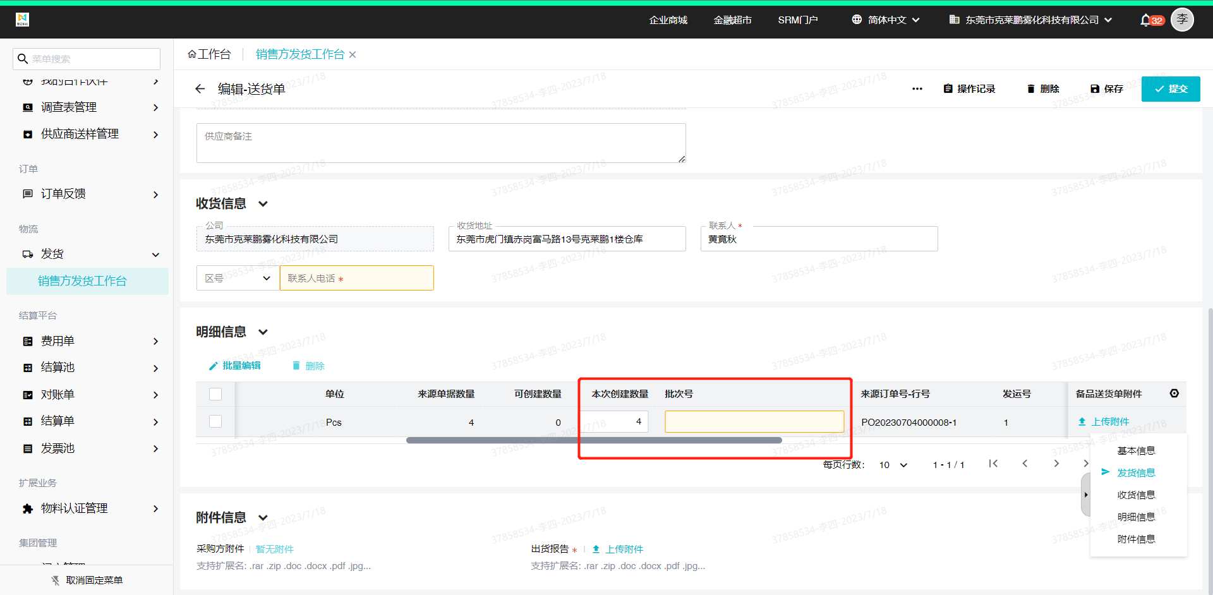Focus the 批次号 input field

pos(754,421)
